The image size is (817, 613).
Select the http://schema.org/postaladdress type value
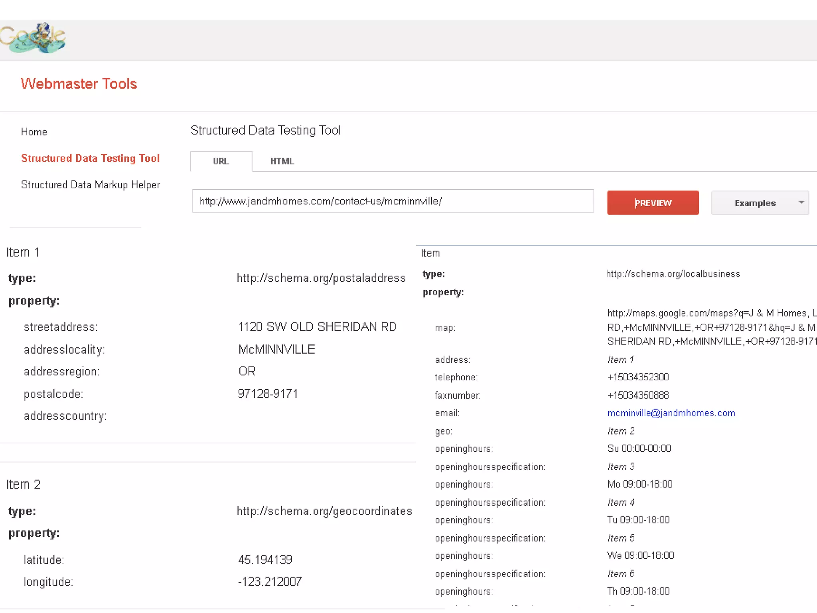click(321, 278)
